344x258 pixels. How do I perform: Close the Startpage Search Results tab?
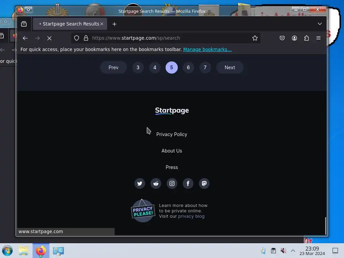click(102, 24)
